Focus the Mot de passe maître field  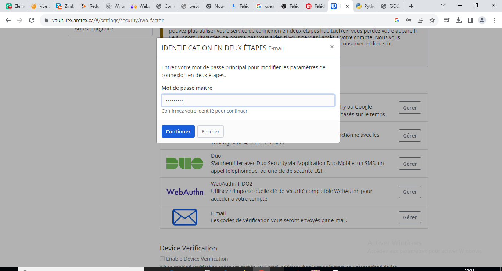click(x=248, y=100)
